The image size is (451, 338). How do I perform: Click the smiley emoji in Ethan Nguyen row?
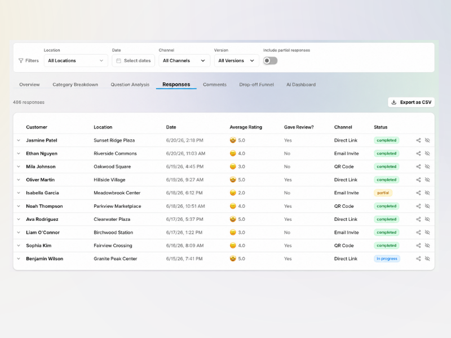[x=233, y=153]
